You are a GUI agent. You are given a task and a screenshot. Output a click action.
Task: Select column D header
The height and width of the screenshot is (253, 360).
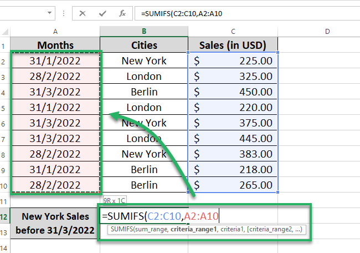[x=327, y=32]
